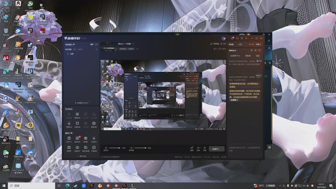Click the bell icon in the background window
Screen dimensions: 336x189
(269, 40)
